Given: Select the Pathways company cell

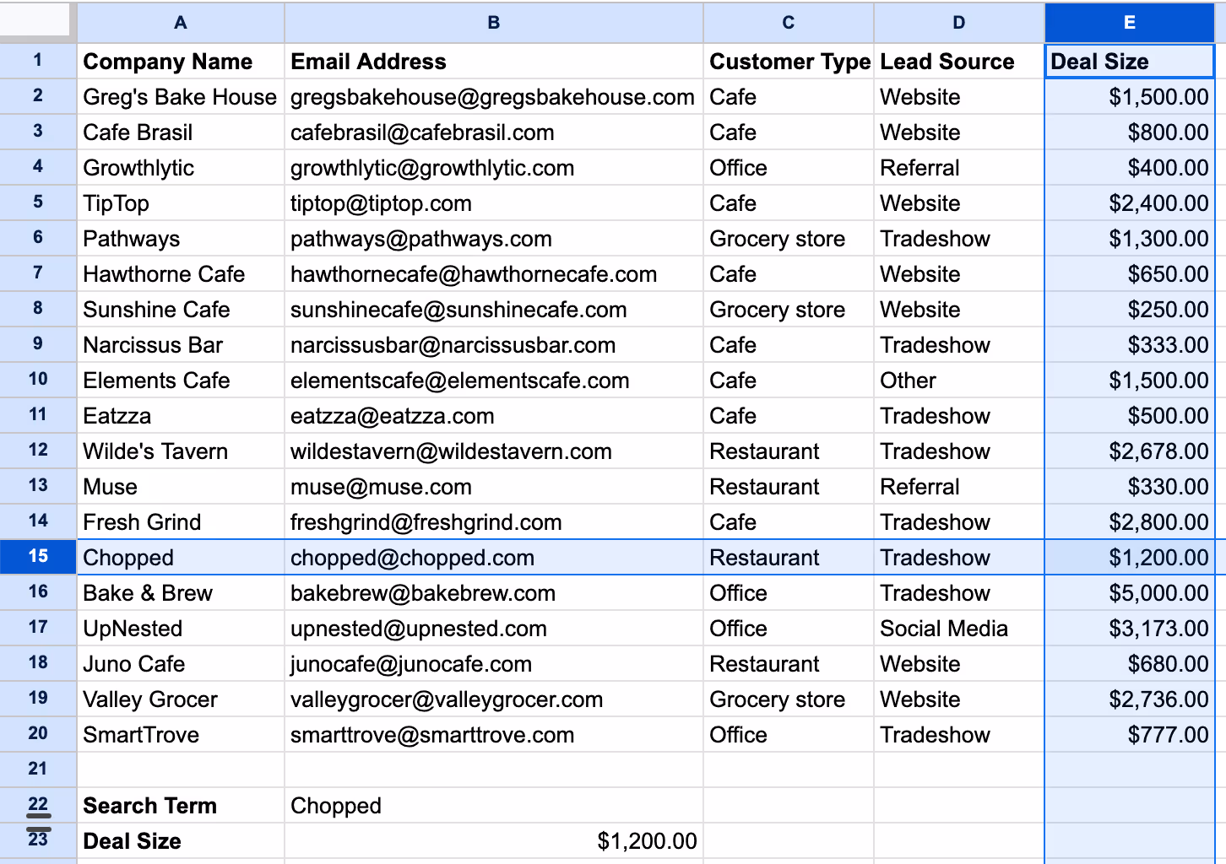Looking at the screenshot, I should pyautogui.click(x=181, y=239).
